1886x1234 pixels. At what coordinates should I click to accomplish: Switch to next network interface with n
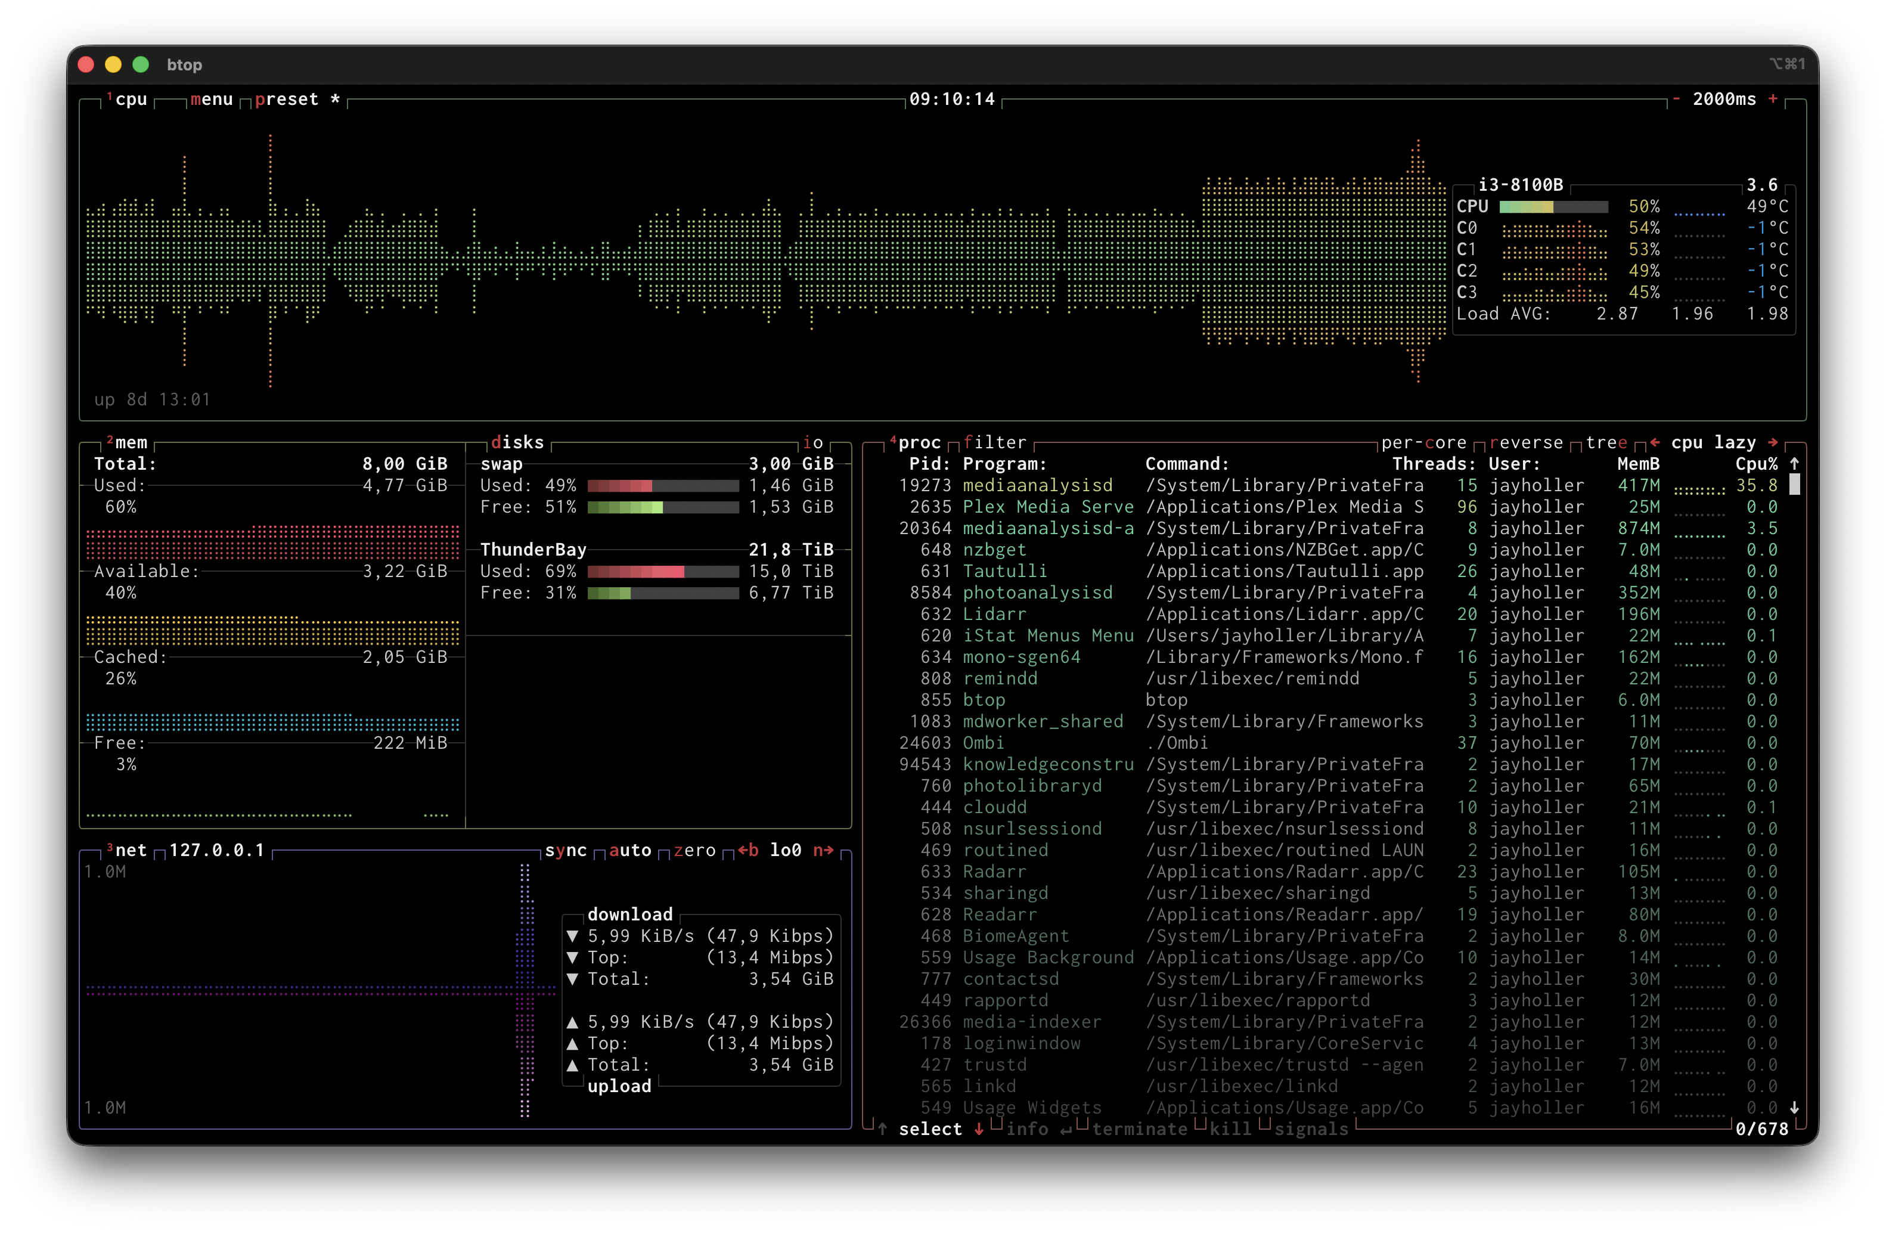[x=823, y=849]
